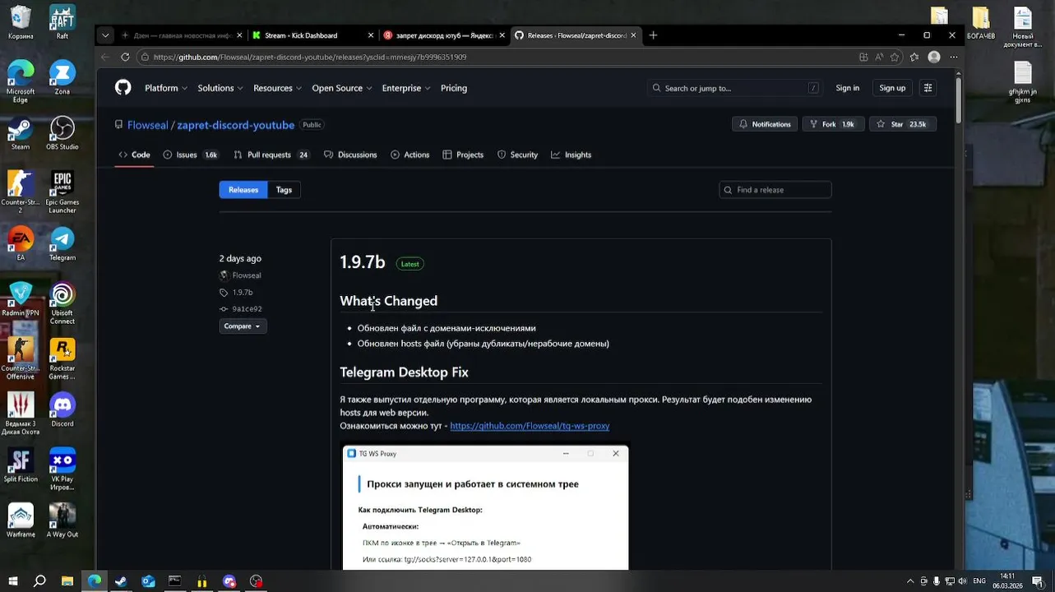Expand the Enterprise menu
1055x592 pixels.
(x=406, y=88)
